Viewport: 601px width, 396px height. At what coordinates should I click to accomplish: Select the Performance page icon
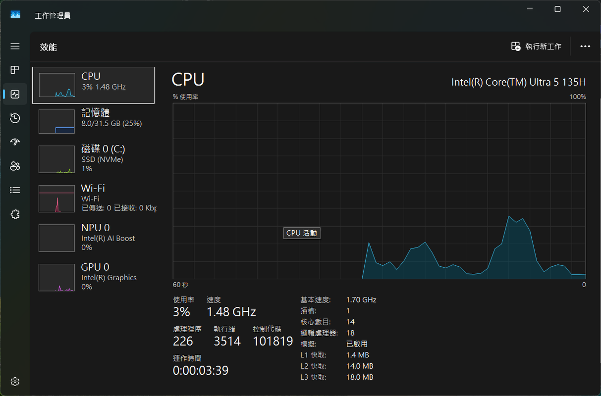[15, 94]
